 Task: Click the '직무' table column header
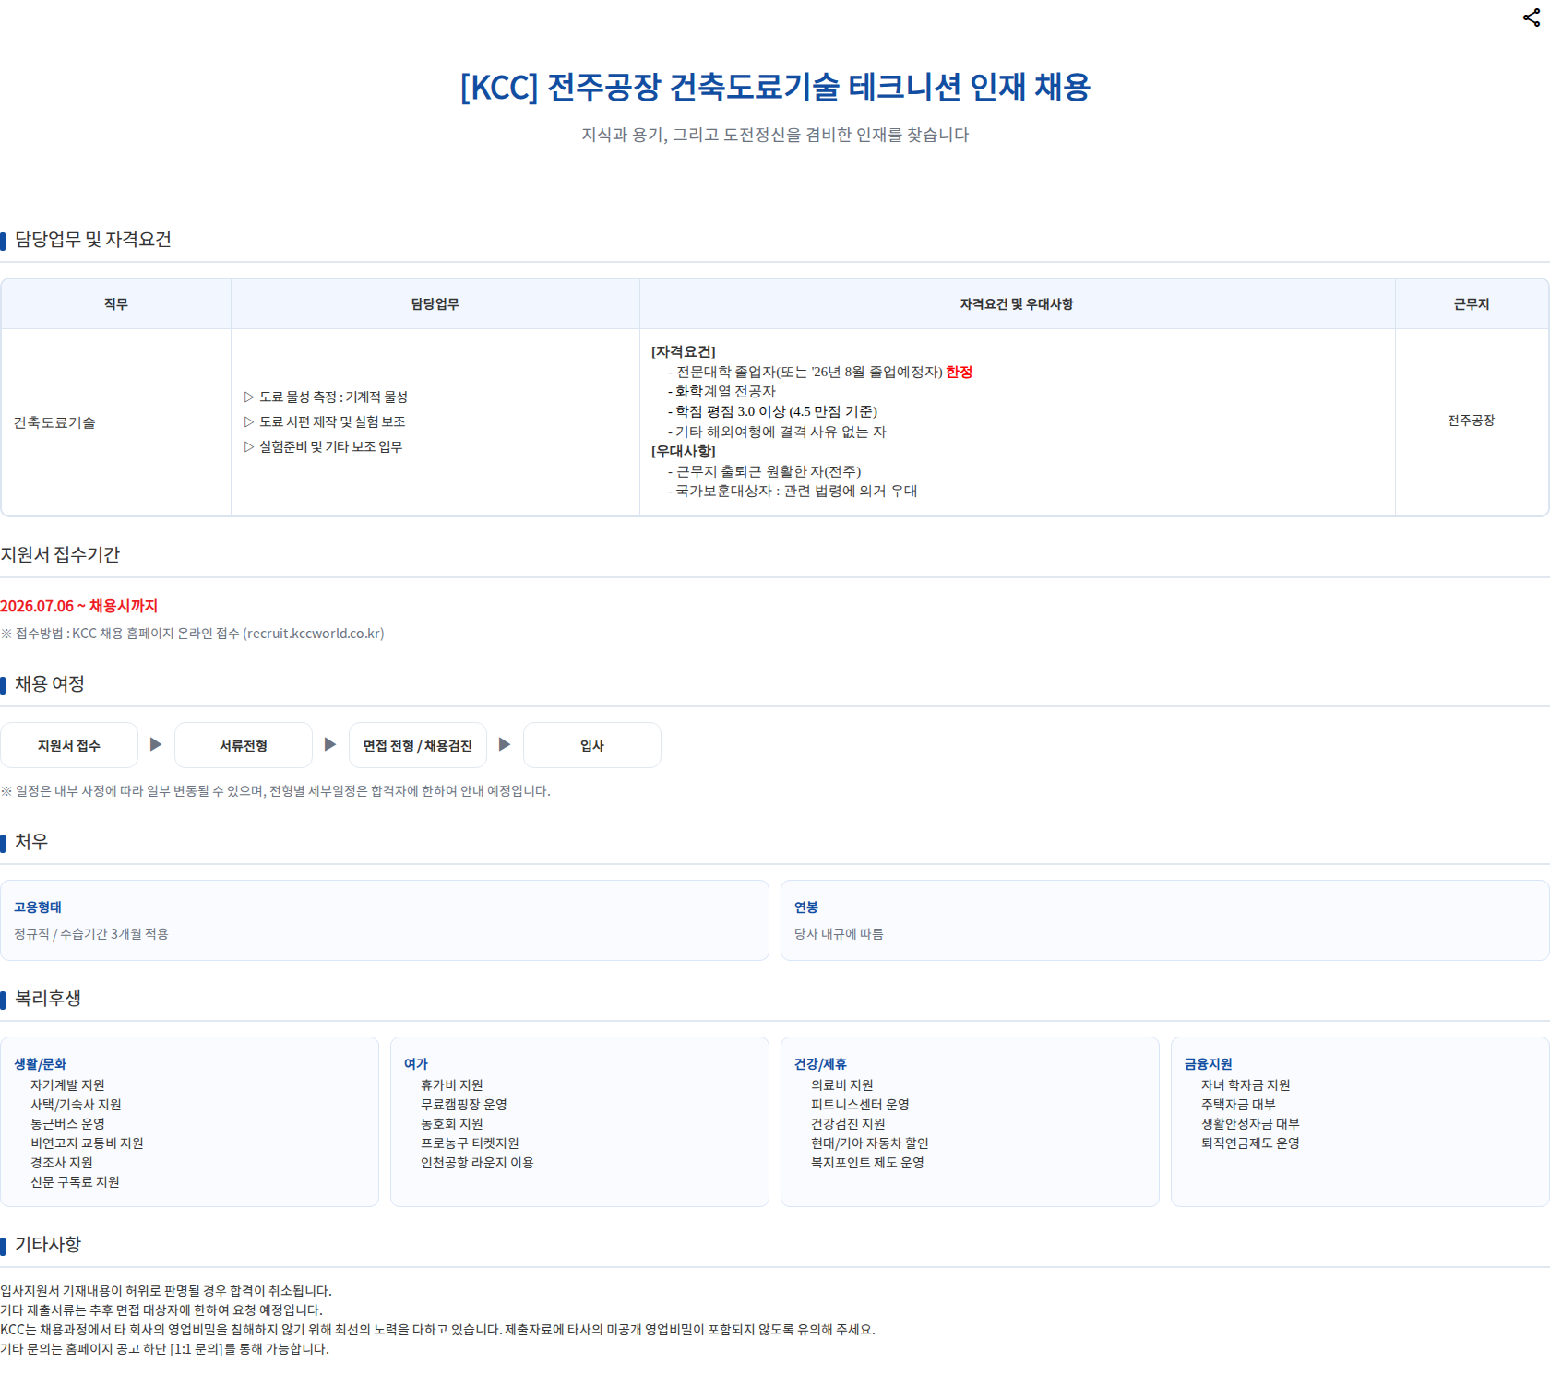click(x=116, y=304)
